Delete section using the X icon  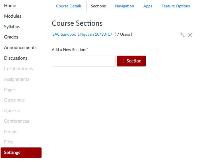(190, 35)
